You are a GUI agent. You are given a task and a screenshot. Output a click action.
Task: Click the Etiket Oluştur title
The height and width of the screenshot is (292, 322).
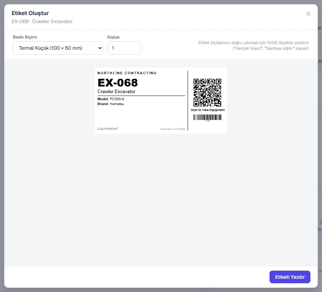pyautogui.click(x=30, y=13)
